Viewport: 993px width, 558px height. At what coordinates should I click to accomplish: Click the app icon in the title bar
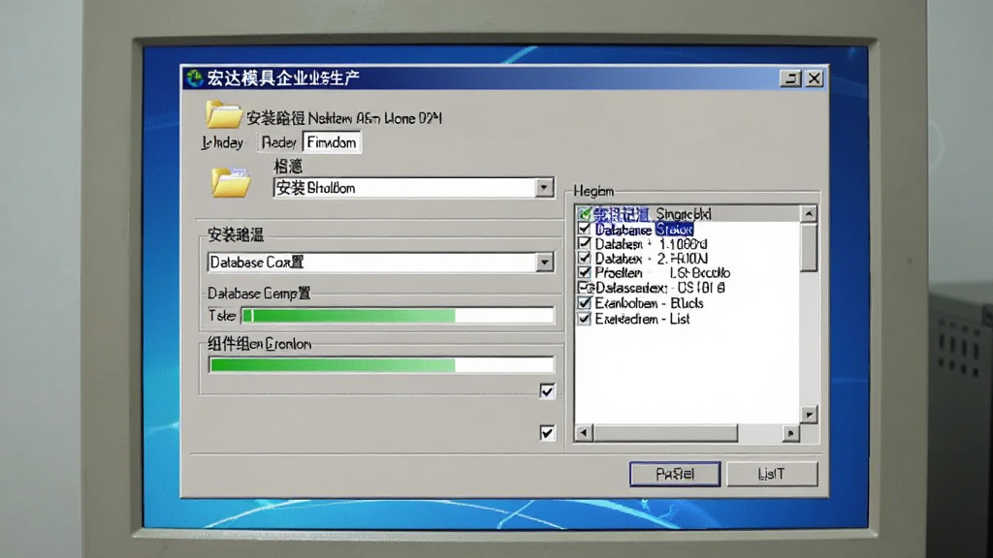coord(194,77)
